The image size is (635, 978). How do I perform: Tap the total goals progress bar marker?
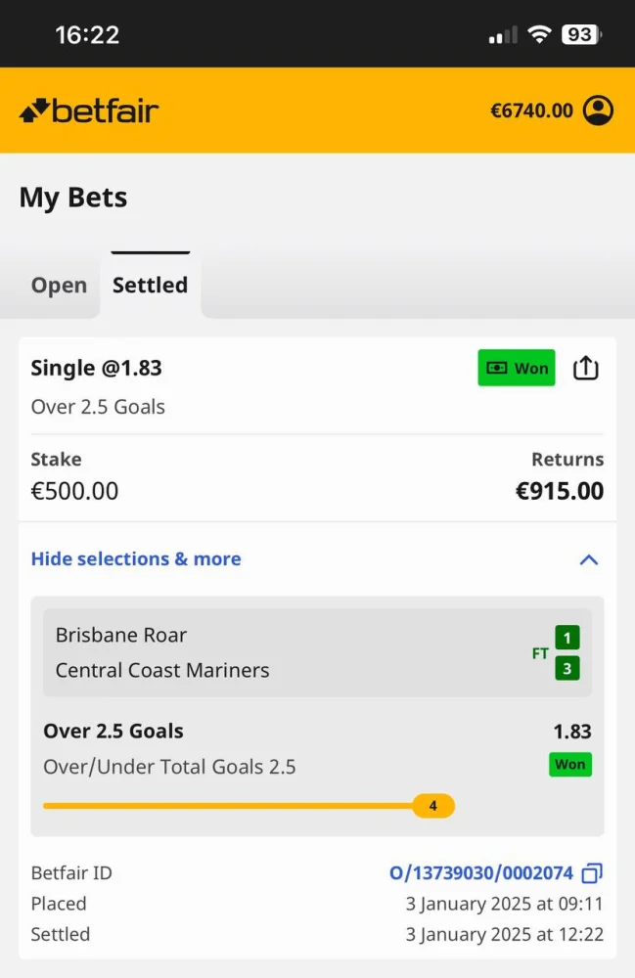[432, 807]
